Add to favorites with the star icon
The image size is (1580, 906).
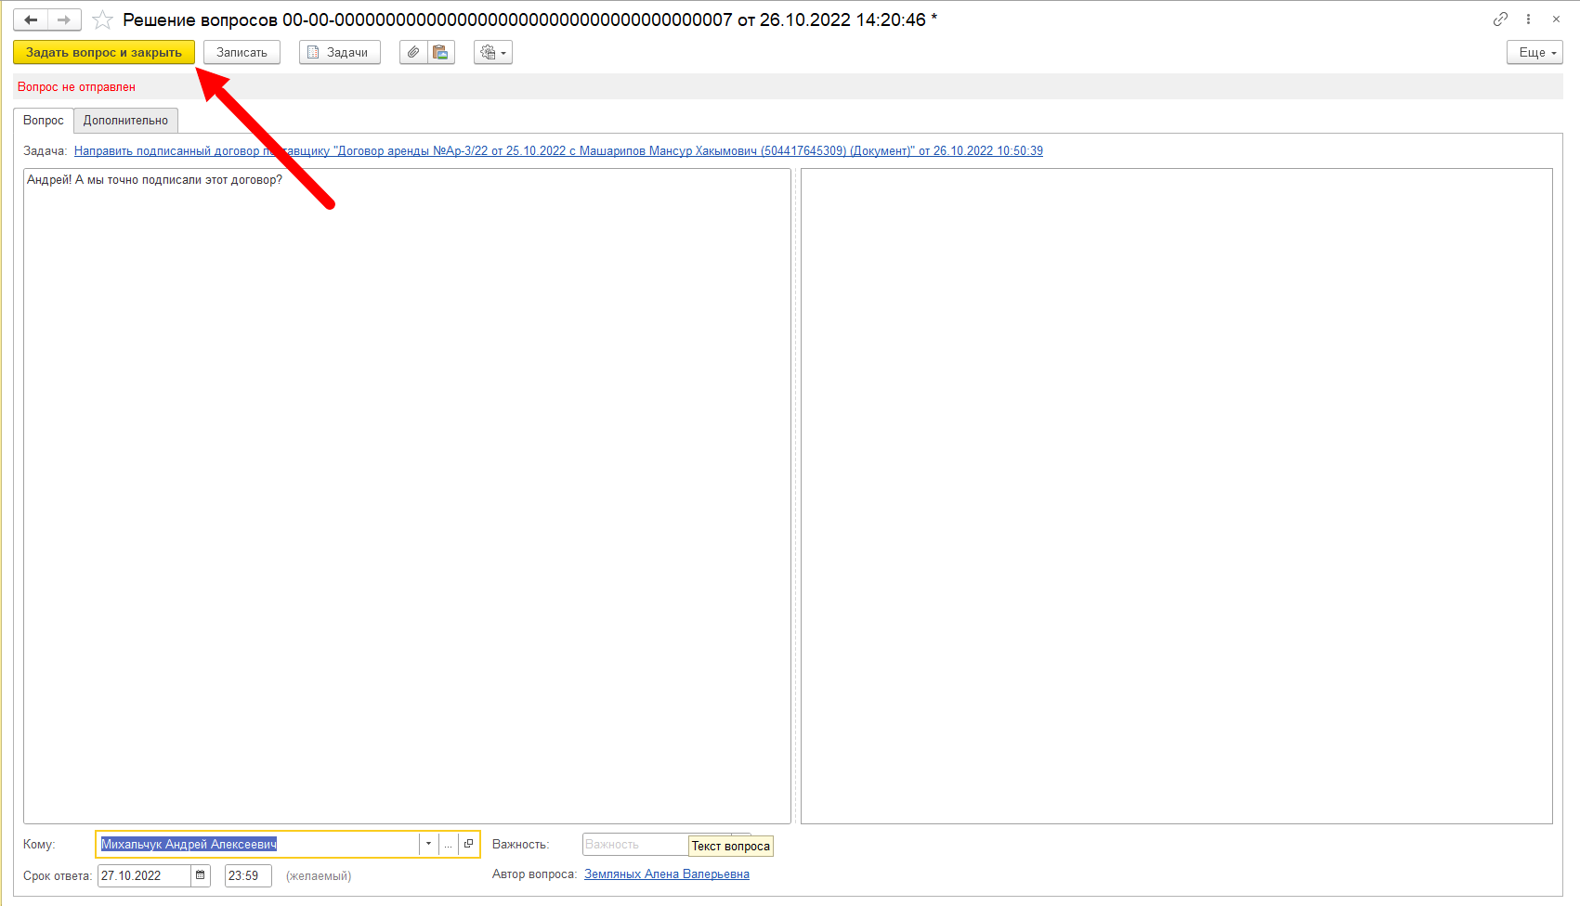(x=103, y=19)
